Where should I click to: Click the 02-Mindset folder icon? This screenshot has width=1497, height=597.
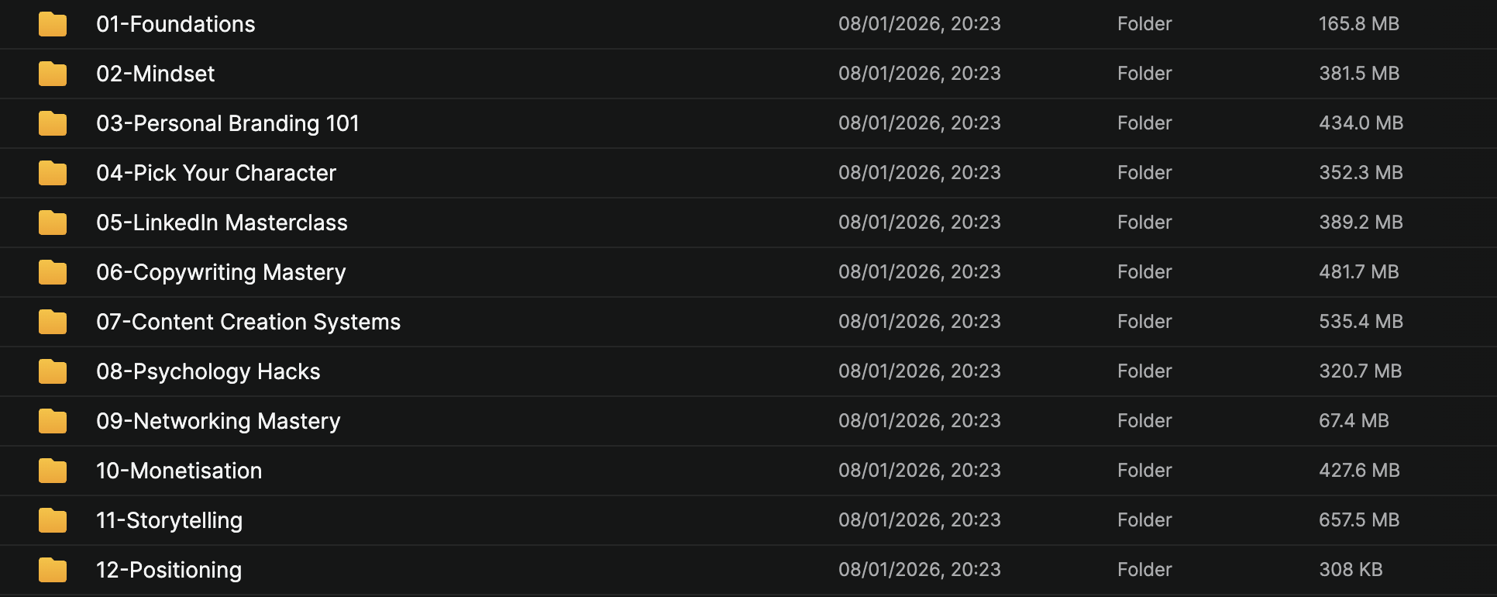[53, 74]
